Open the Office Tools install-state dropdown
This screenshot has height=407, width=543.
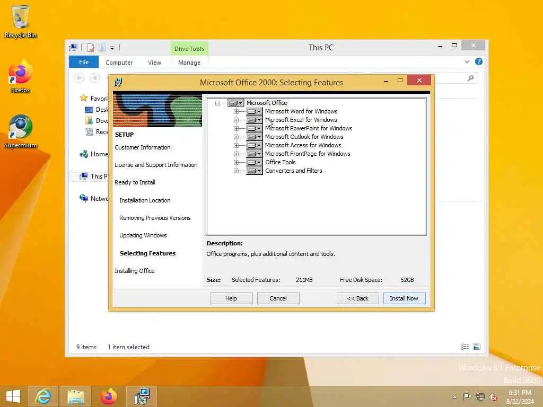click(x=254, y=162)
